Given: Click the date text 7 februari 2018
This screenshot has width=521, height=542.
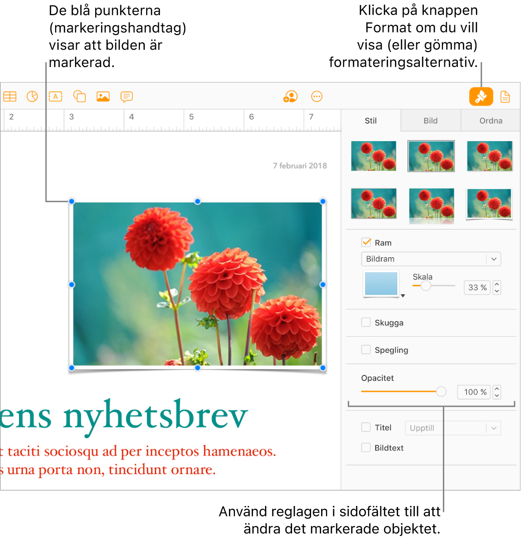Looking at the screenshot, I should click(300, 166).
